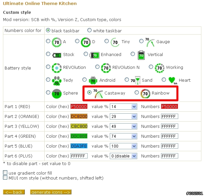Select the black taskbar radio button
Viewport: 205px width, 196px height.
pos(48,30)
